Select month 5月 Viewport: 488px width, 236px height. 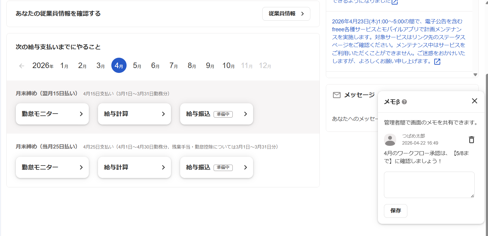click(137, 66)
